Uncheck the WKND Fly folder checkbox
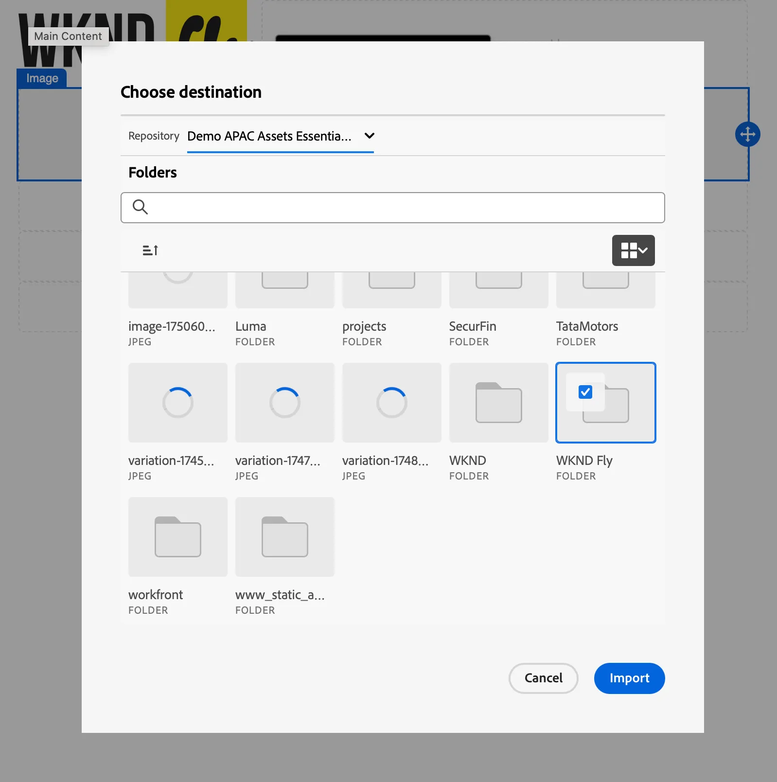777x782 pixels. pyautogui.click(x=585, y=392)
